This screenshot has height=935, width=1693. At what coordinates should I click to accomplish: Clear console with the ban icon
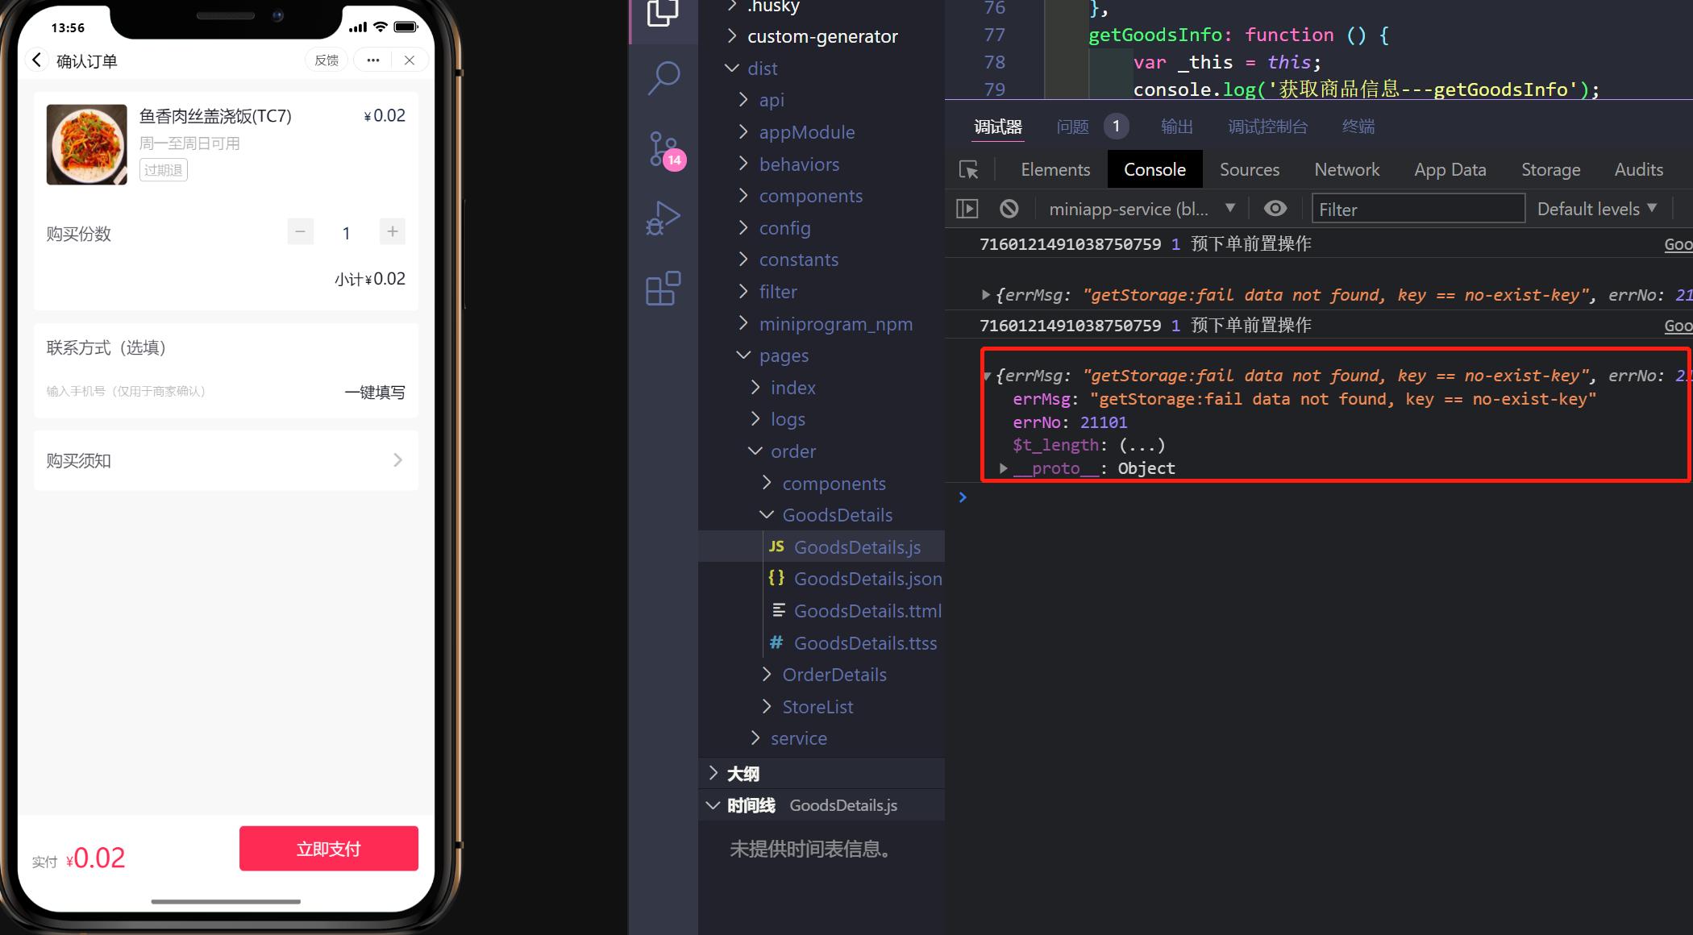[x=1009, y=209]
